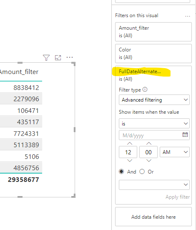Click the right-edge resize handle of the visual
The image size is (196, 230).
(75, 130)
